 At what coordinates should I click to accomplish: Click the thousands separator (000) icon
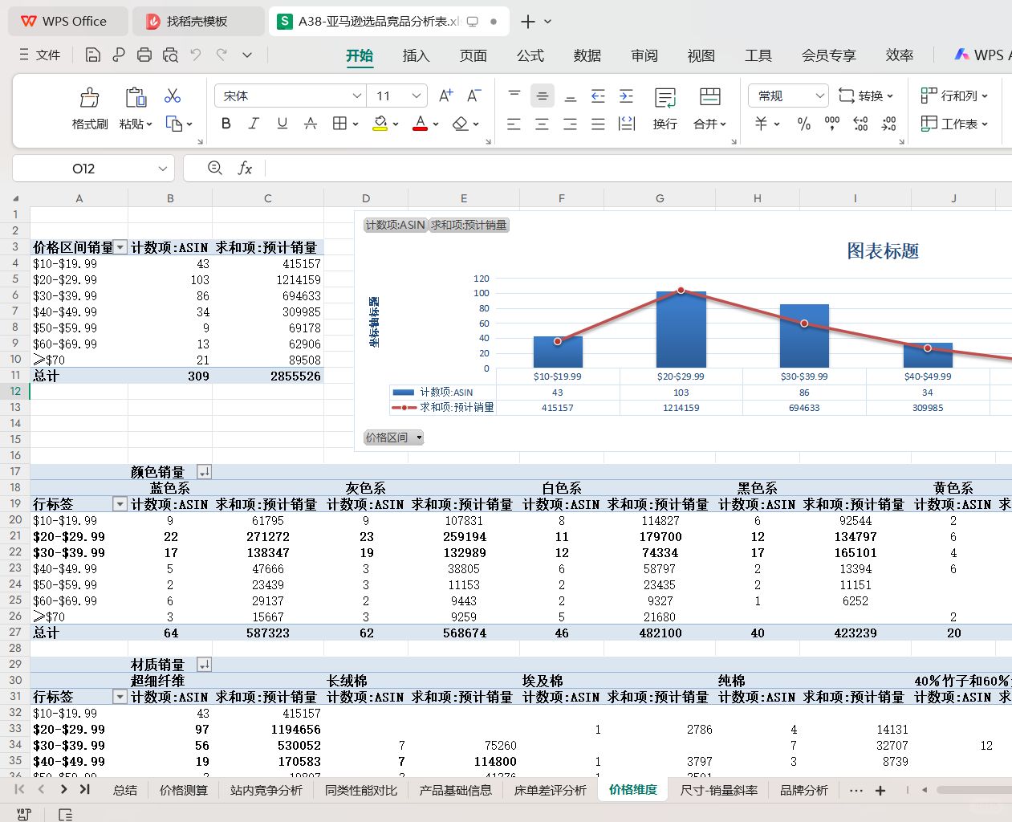pyautogui.click(x=832, y=124)
